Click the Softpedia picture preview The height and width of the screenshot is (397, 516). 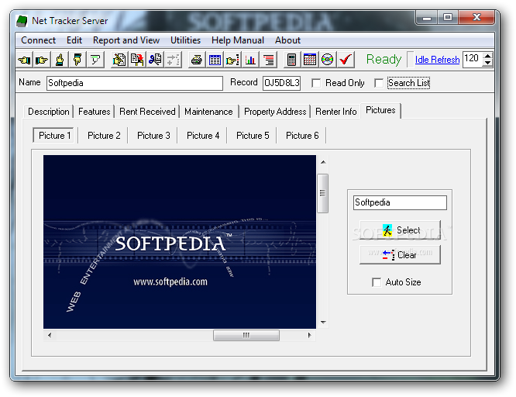coord(180,242)
